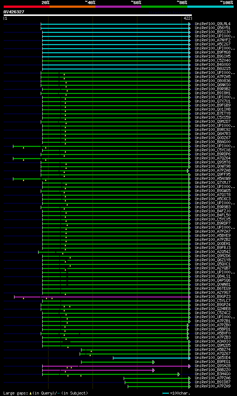This screenshot has height=396, width=237.
Task: Select the UniRef100_A5BZ74 label
Action: point(213,350)
